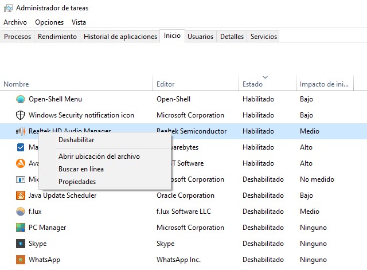Select the Java Update Scheduler entry
The height and width of the screenshot is (270, 367).
point(63,195)
